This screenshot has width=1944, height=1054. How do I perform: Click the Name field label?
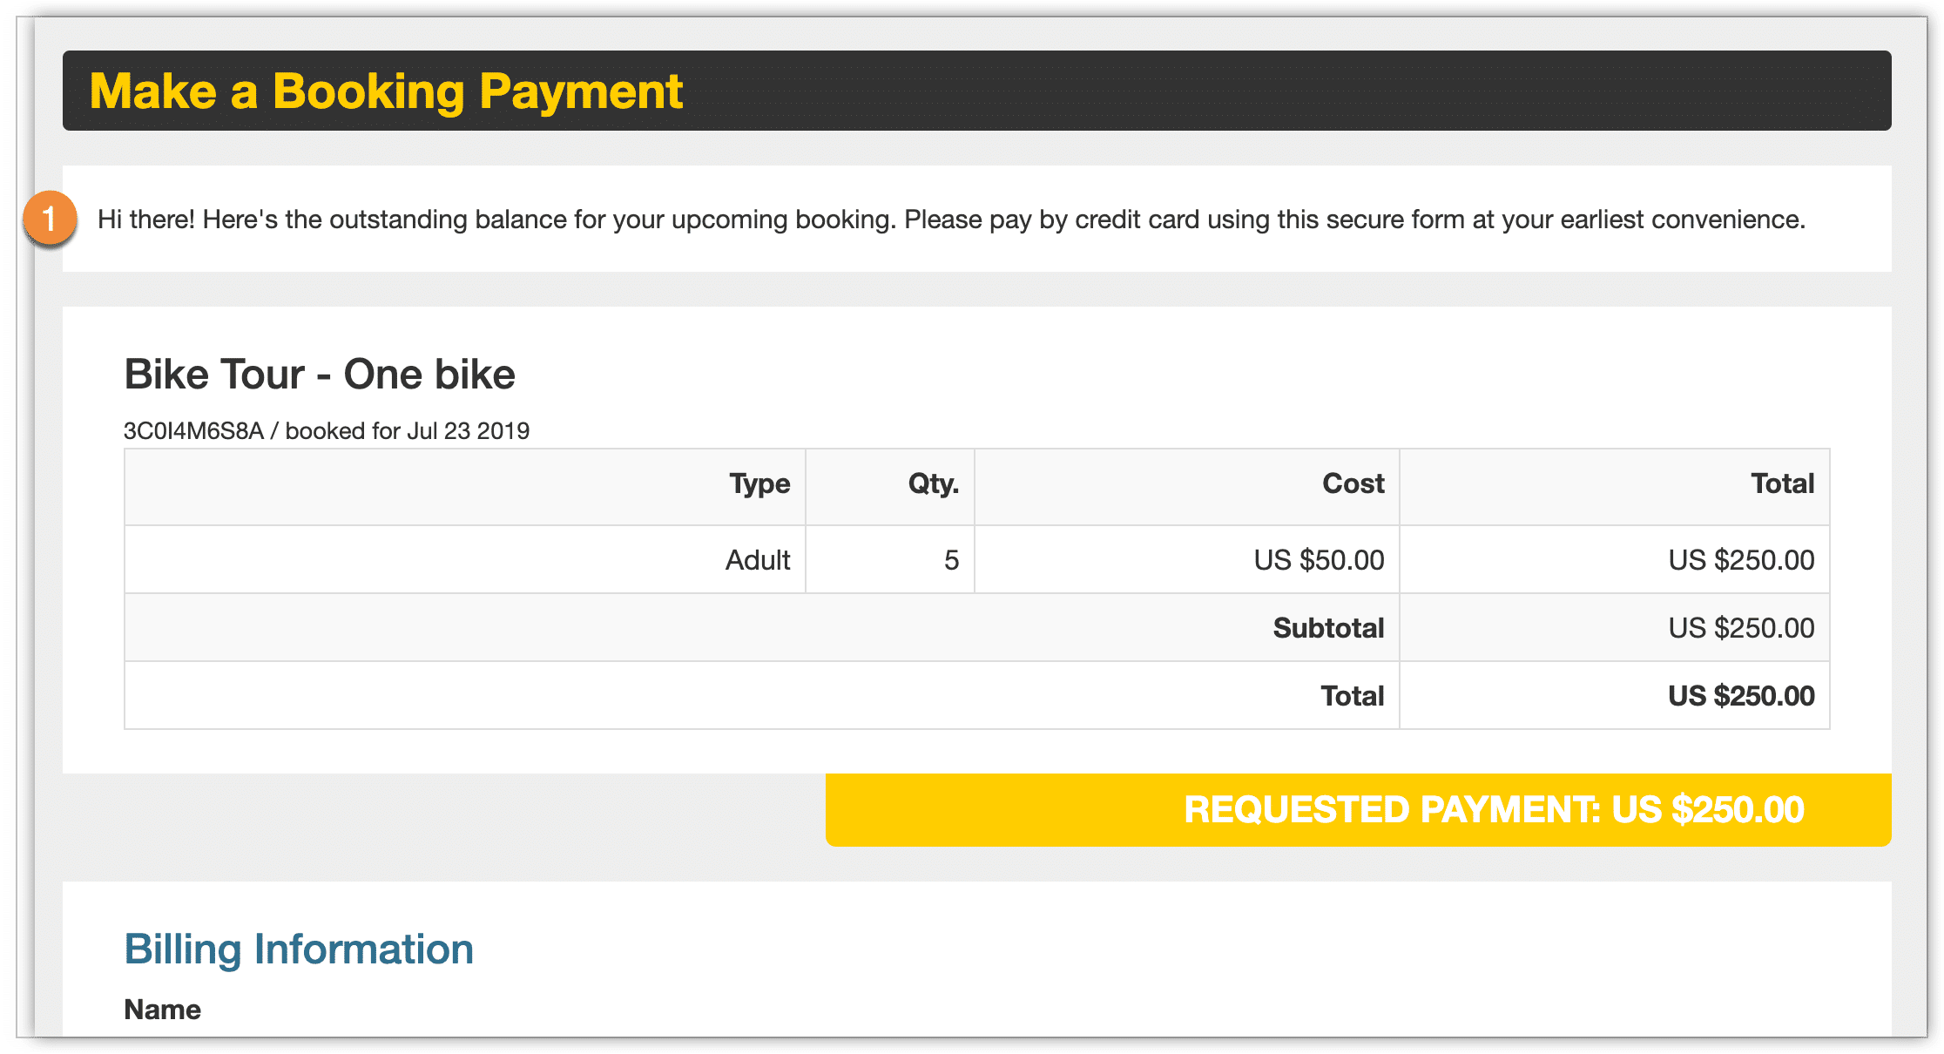click(x=162, y=1010)
